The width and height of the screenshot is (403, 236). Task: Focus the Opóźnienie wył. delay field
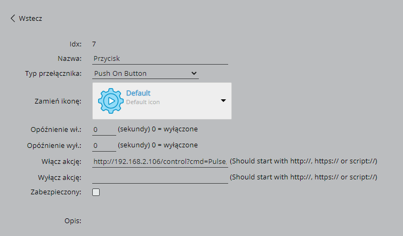point(104,145)
